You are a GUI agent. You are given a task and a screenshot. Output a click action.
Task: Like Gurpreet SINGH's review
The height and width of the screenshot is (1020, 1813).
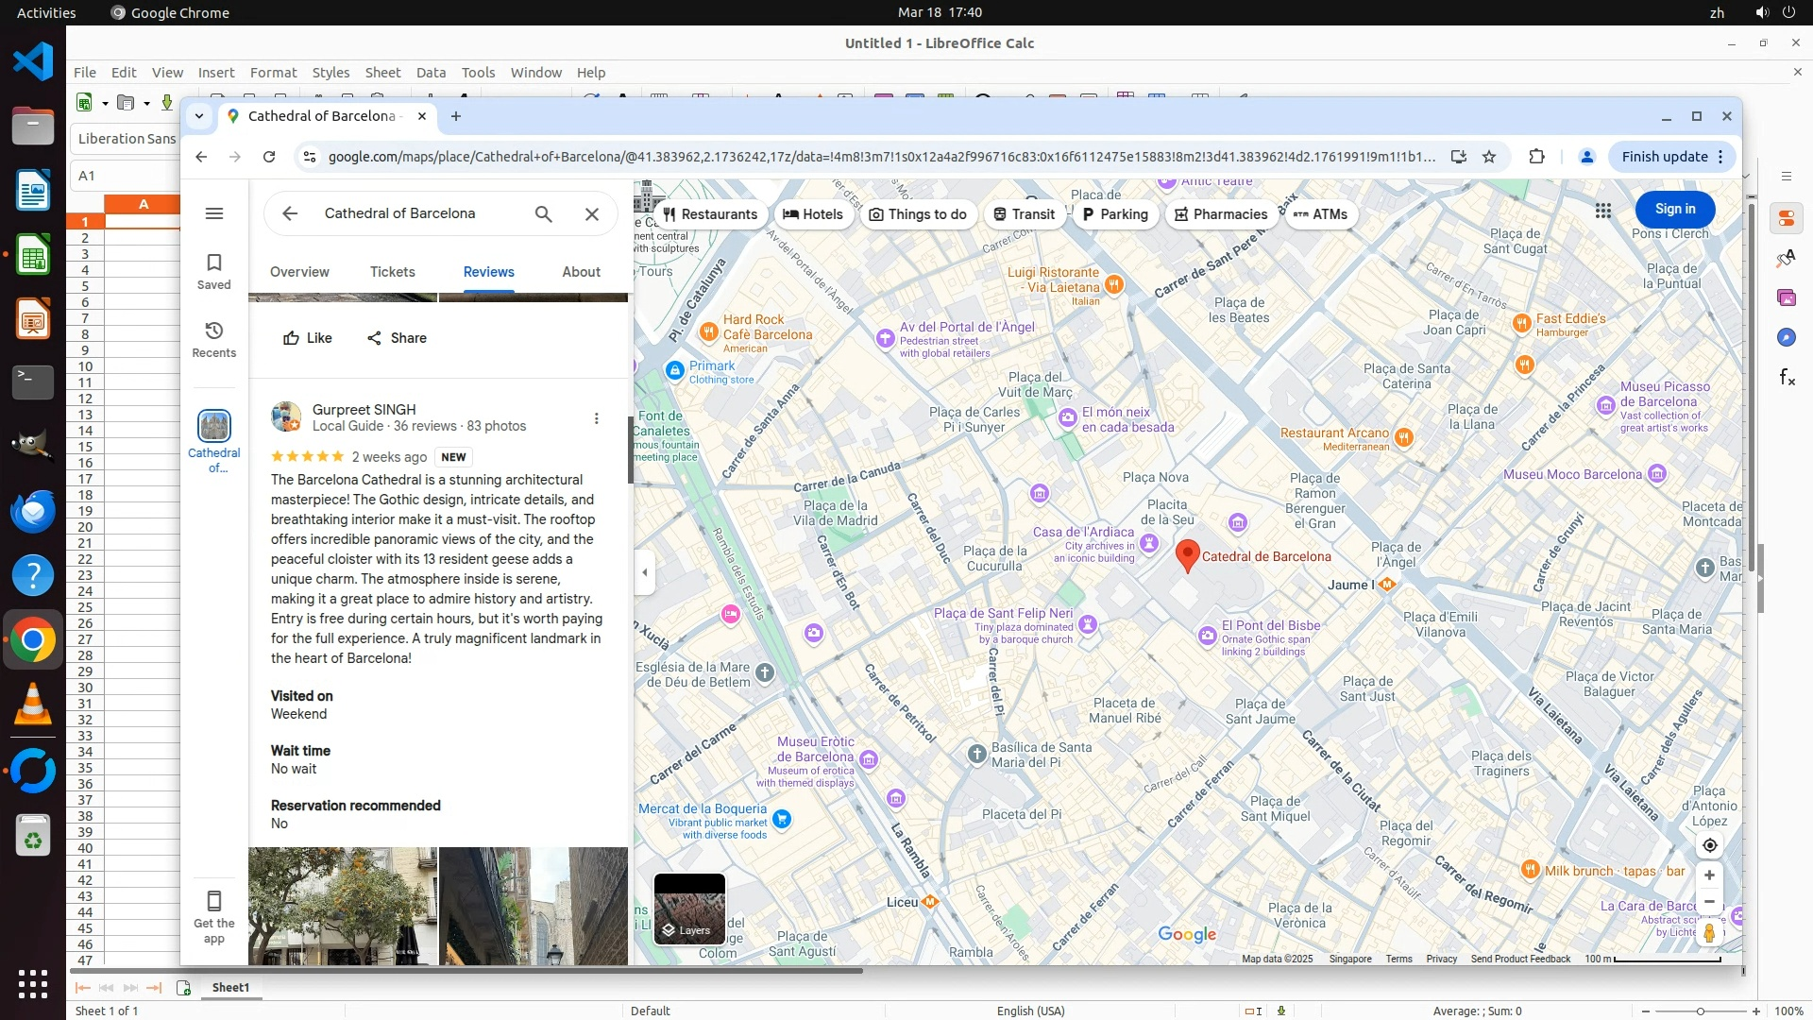[x=308, y=338]
